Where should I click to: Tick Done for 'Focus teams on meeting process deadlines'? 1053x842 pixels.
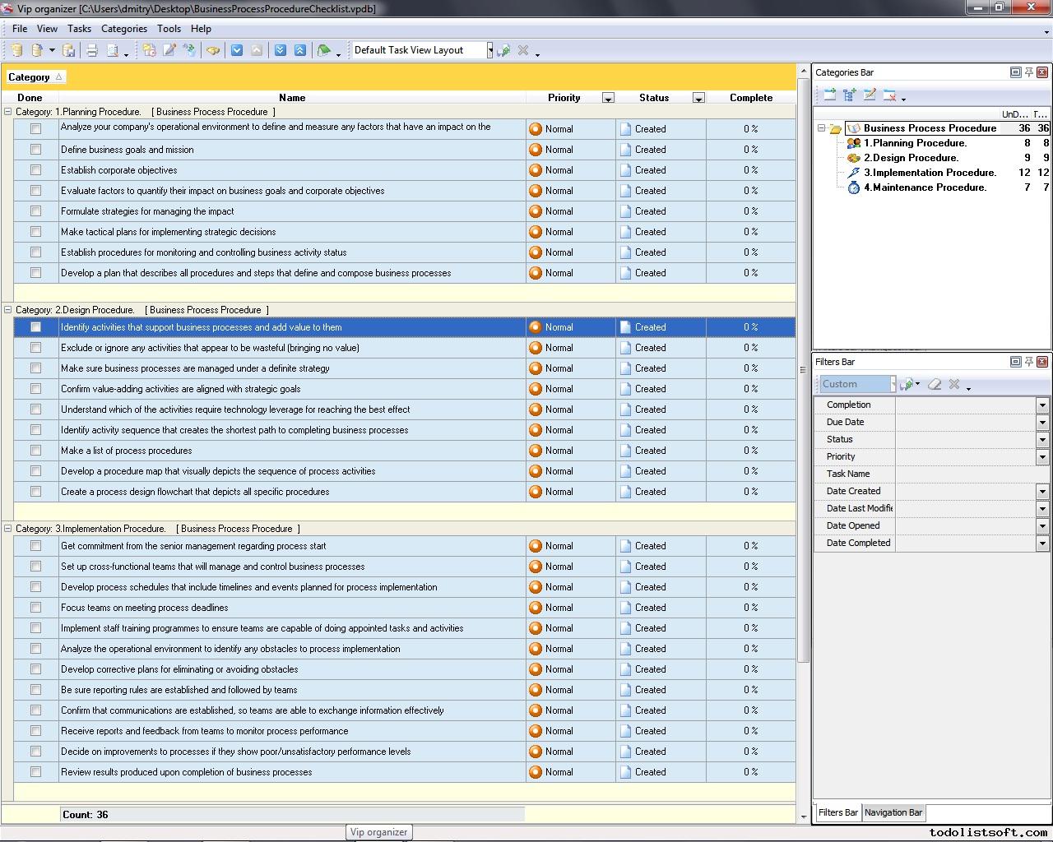tap(35, 608)
